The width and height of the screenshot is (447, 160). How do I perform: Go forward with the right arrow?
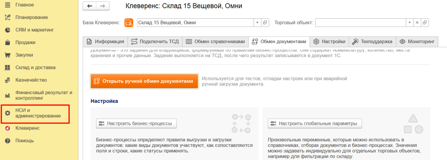pyautogui.click(x=103, y=6)
